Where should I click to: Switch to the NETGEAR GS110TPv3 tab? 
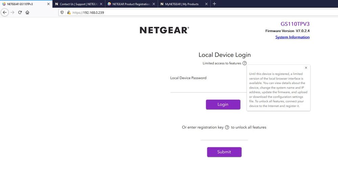tap(26, 4)
